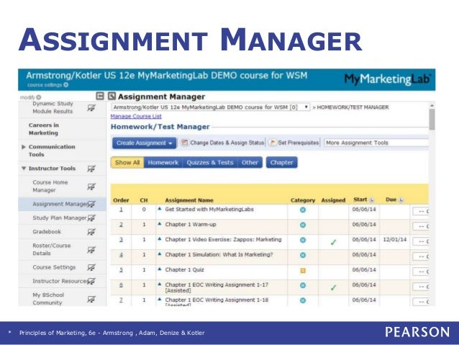The image size is (459, 345).
Task: Open actions dropdown for Chapter 1 Warm-up row
Action: (x=421, y=226)
